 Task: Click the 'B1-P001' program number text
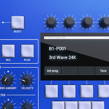point(57,49)
